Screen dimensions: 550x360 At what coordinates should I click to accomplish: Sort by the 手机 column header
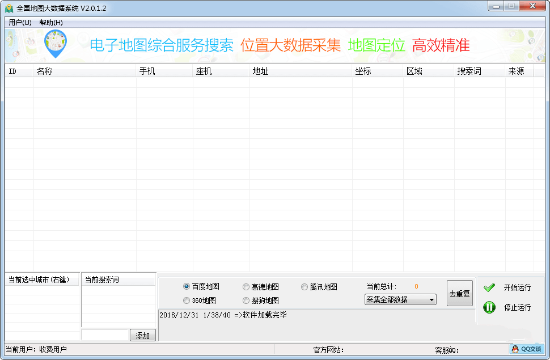[164, 71]
